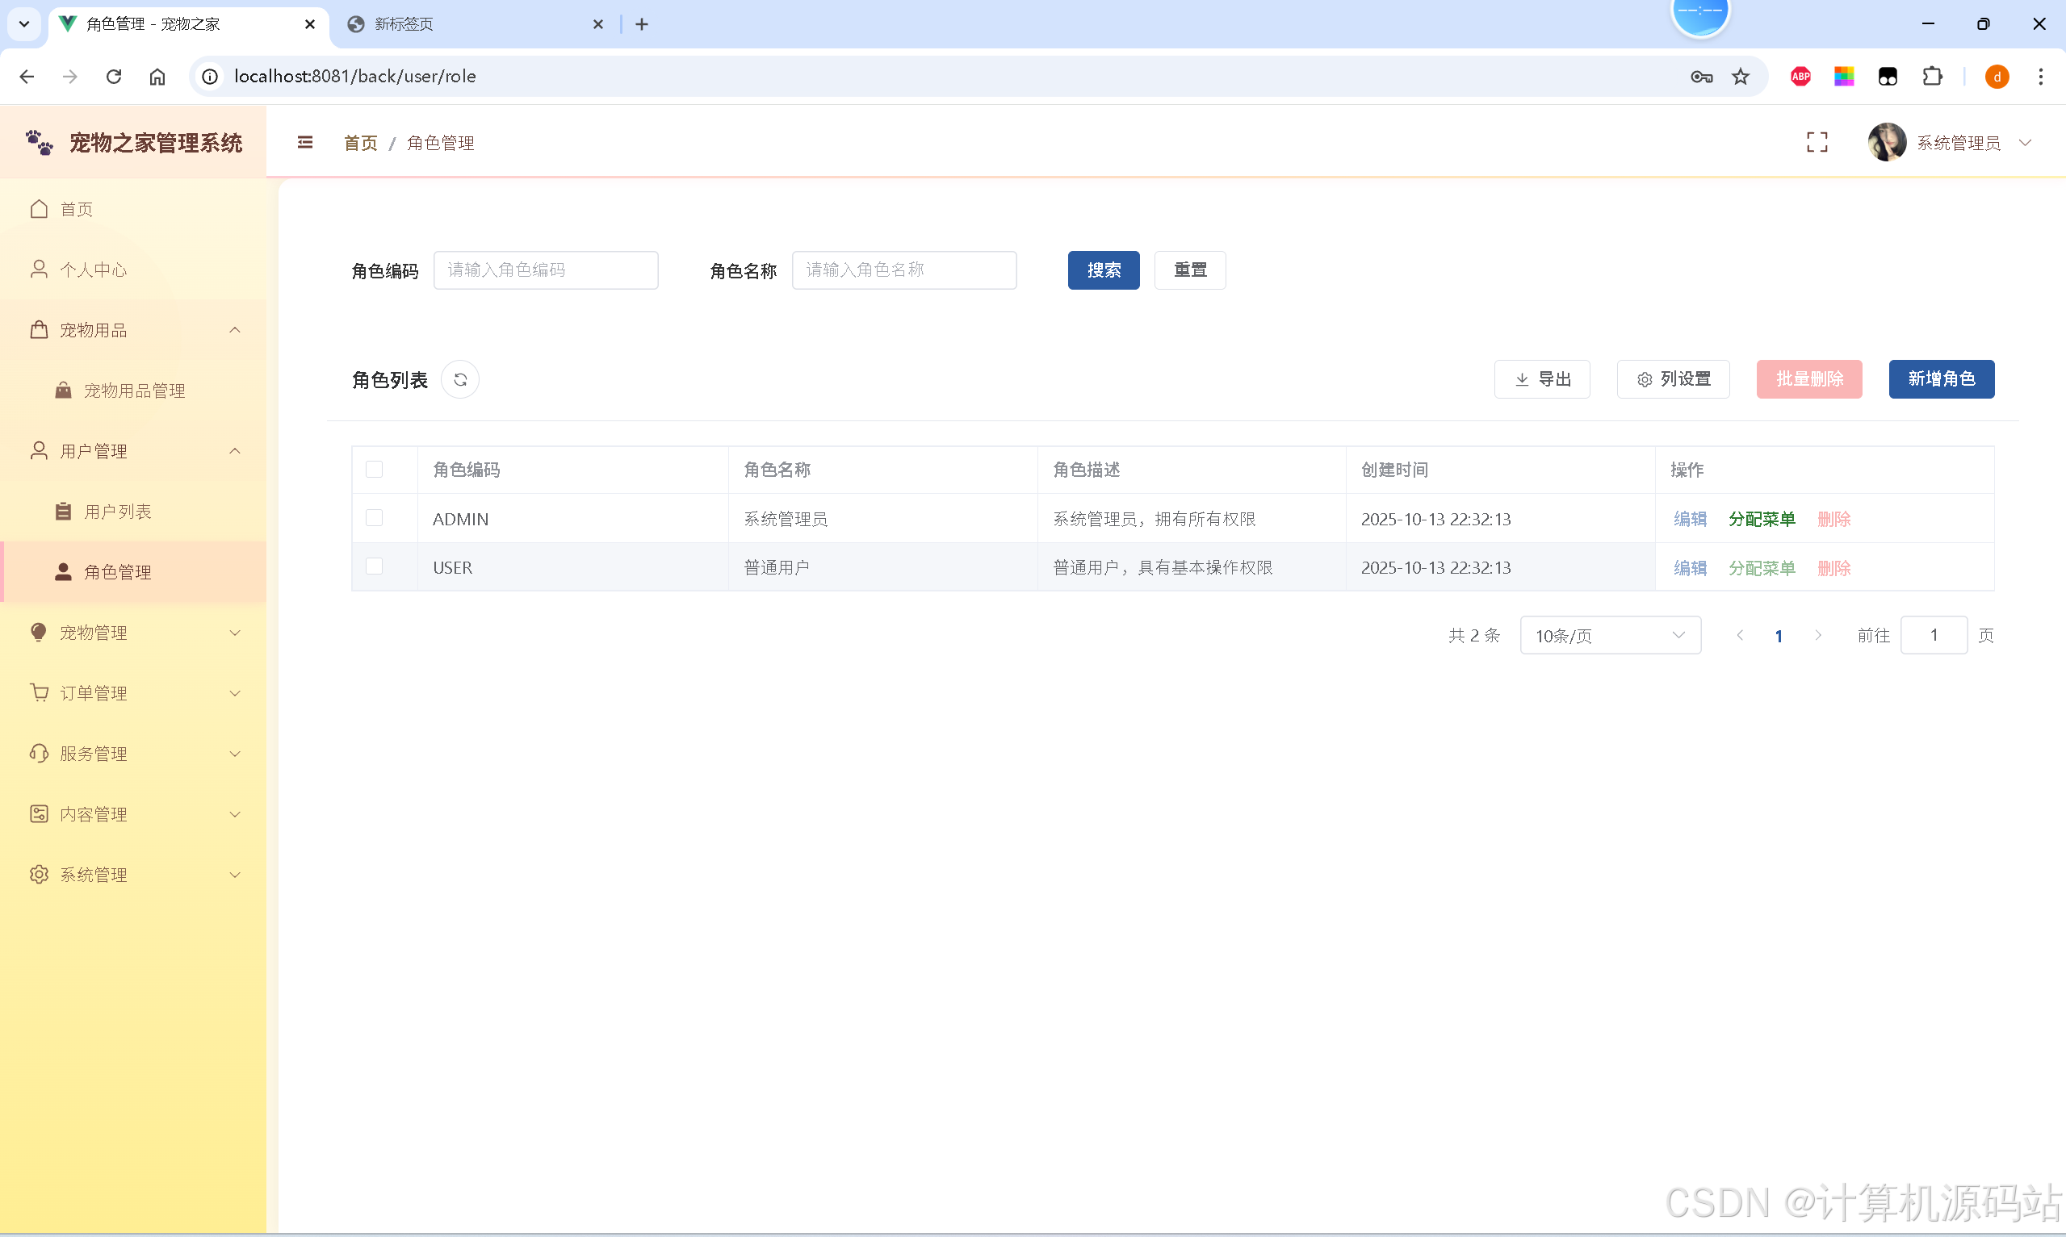Edit the USER role
The height and width of the screenshot is (1237, 2066).
click(1690, 567)
